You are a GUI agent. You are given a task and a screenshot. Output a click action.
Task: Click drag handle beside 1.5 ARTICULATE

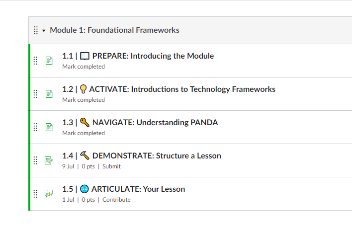pyautogui.click(x=35, y=193)
